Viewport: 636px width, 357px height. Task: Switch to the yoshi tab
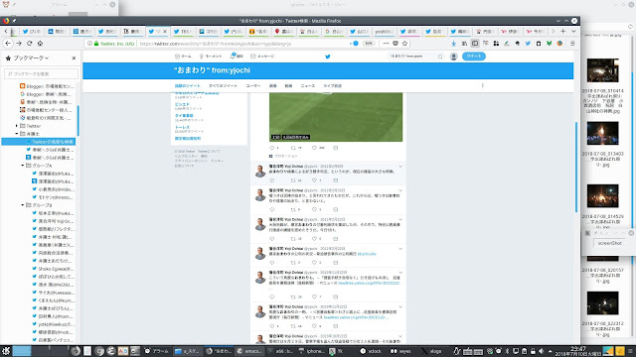pos(384,31)
